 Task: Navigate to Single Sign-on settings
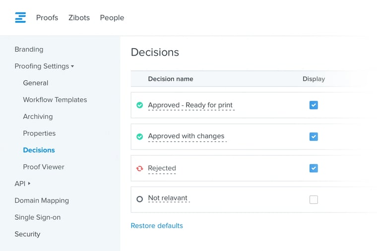click(38, 217)
